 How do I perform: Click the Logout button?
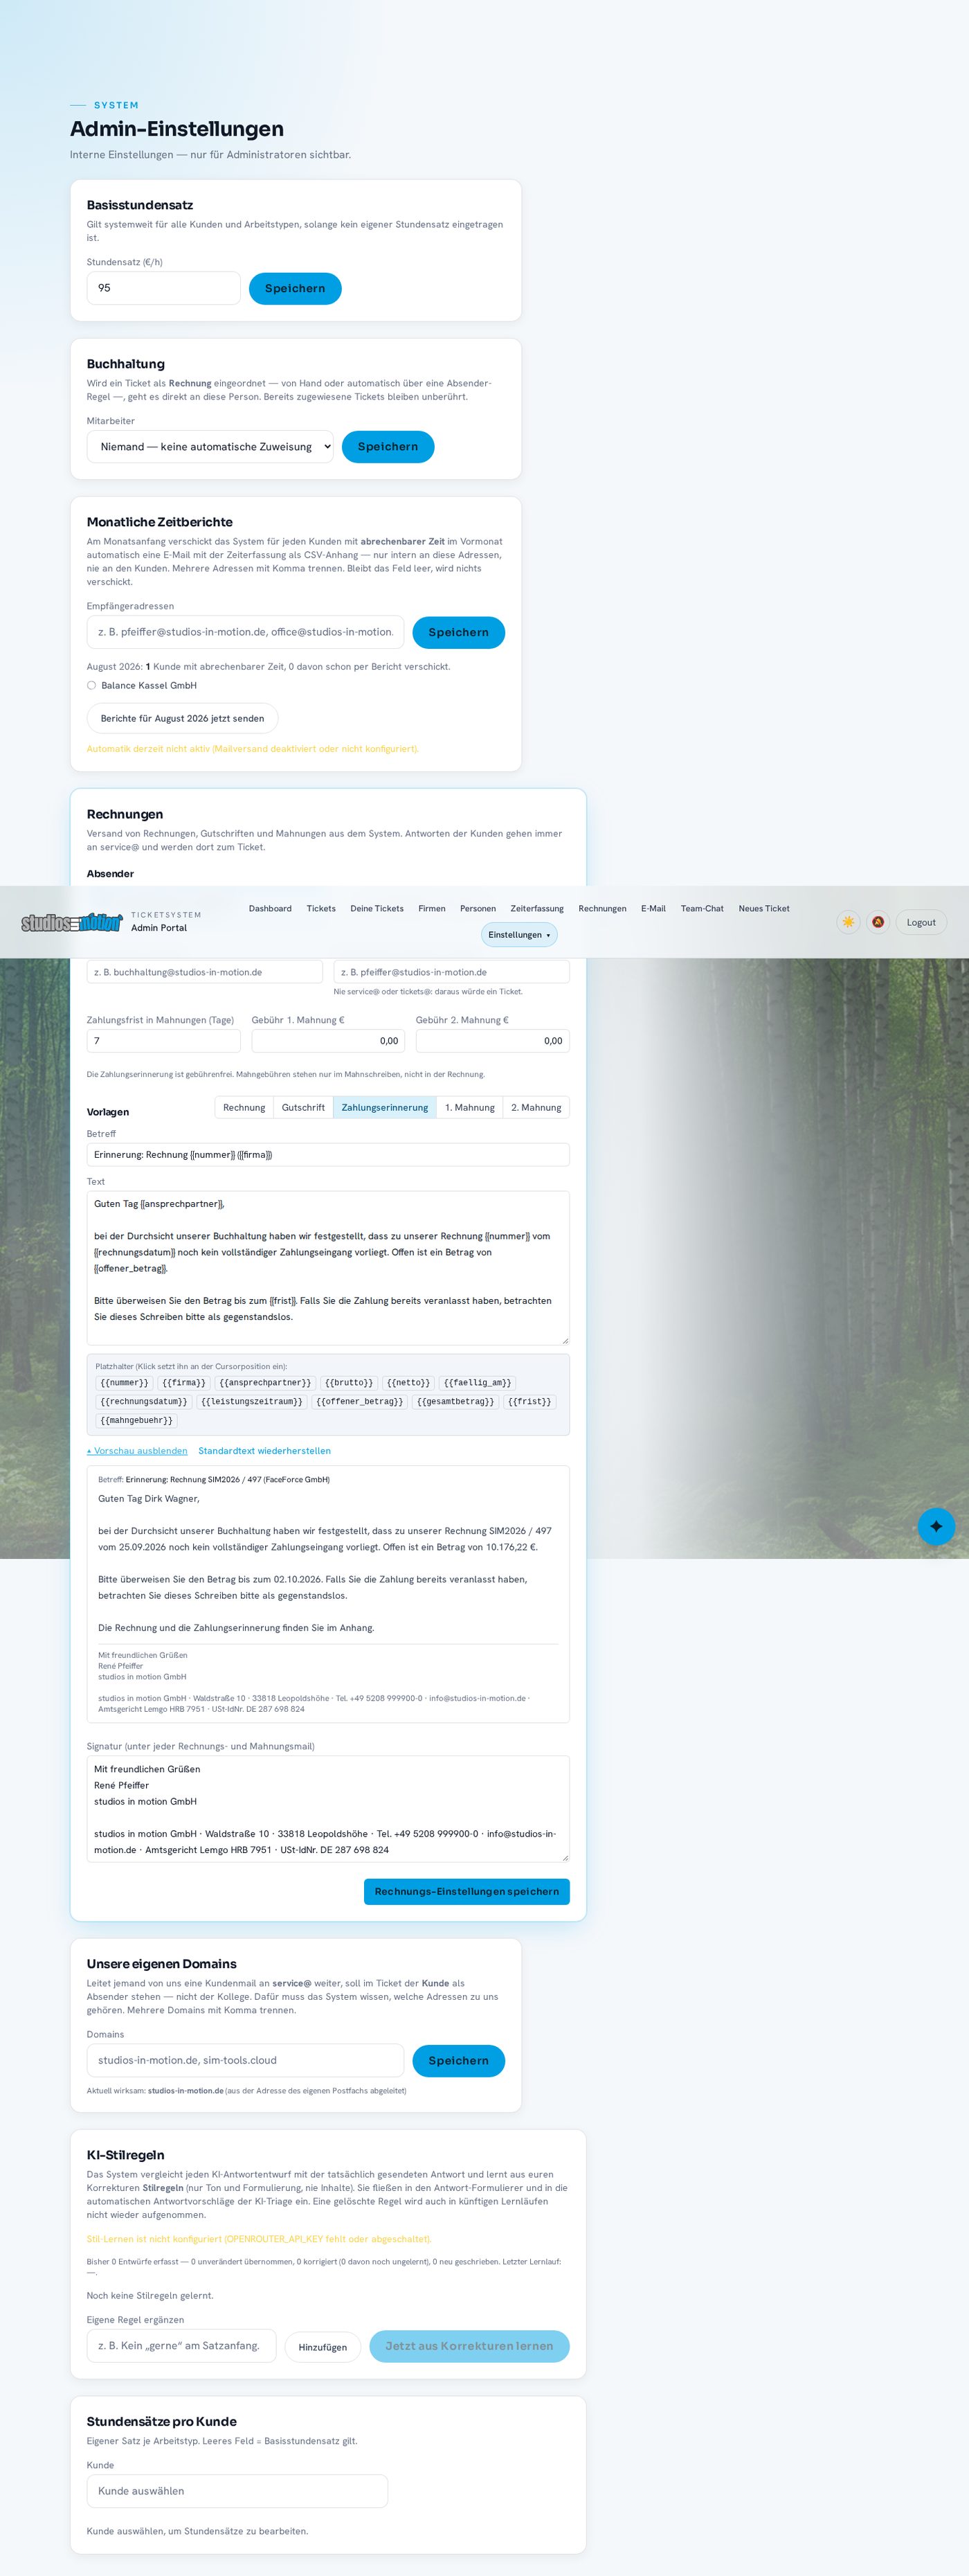921,922
